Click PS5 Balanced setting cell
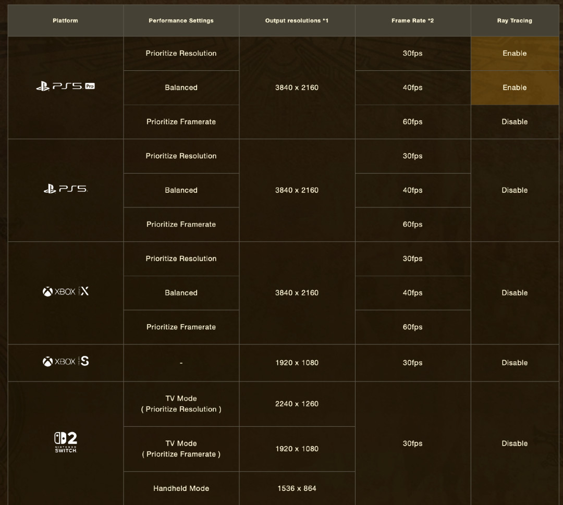The width and height of the screenshot is (563, 505). [181, 190]
